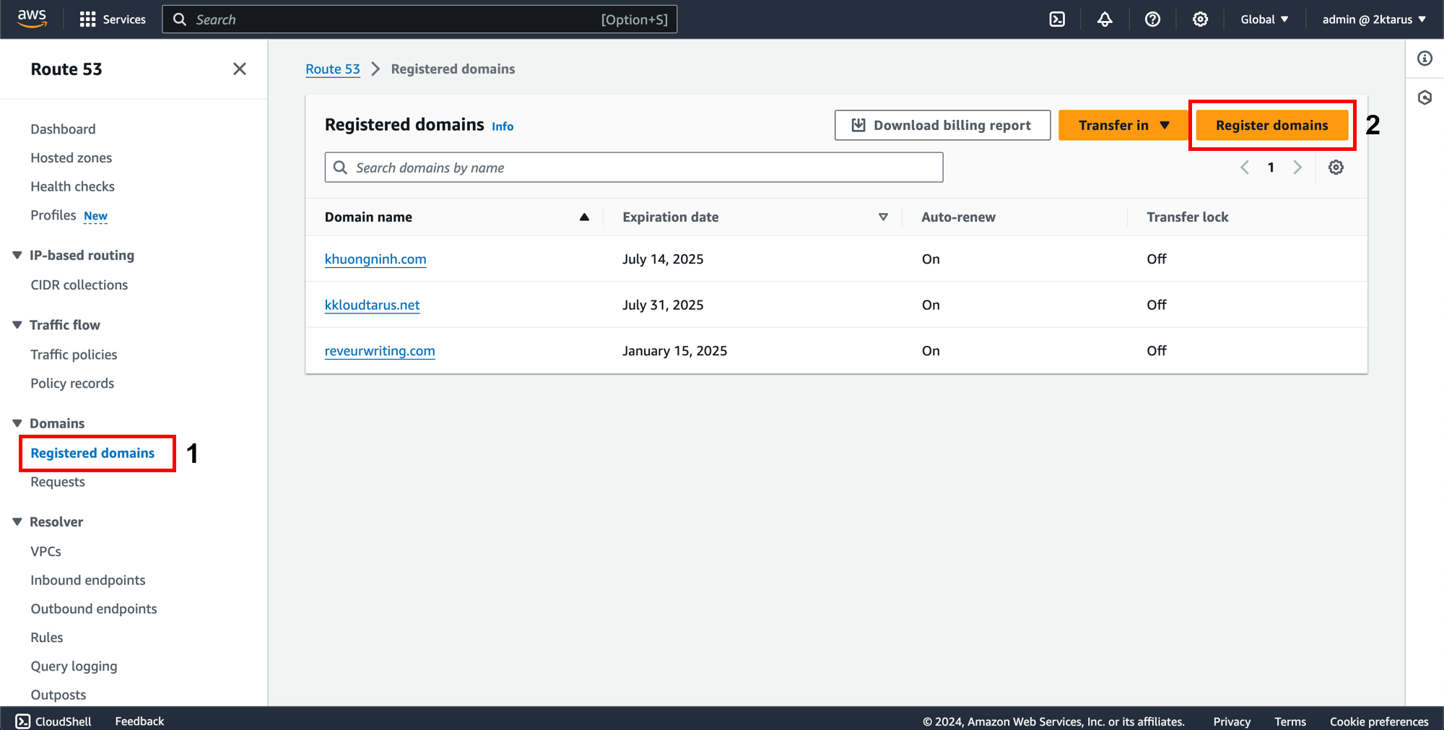Open table preferences gear icon
The height and width of the screenshot is (730, 1444).
pyautogui.click(x=1336, y=168)
